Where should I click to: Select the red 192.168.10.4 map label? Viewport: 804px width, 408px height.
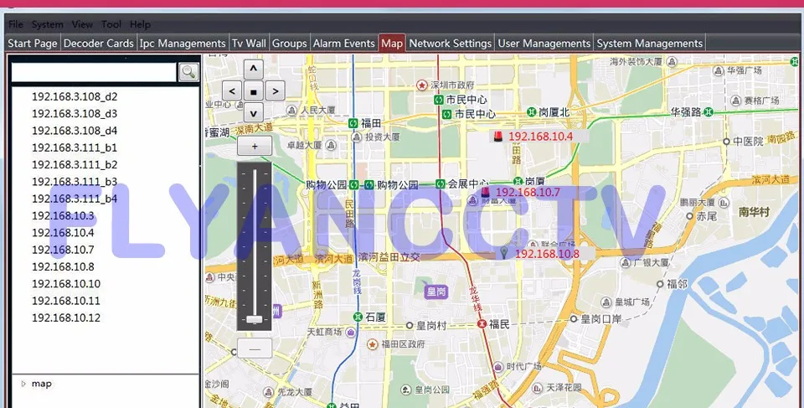click(540, 137)
